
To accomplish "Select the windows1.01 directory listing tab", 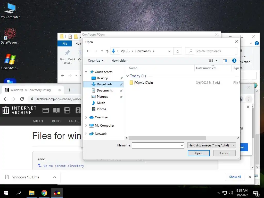I will click(x=32, y=90).
